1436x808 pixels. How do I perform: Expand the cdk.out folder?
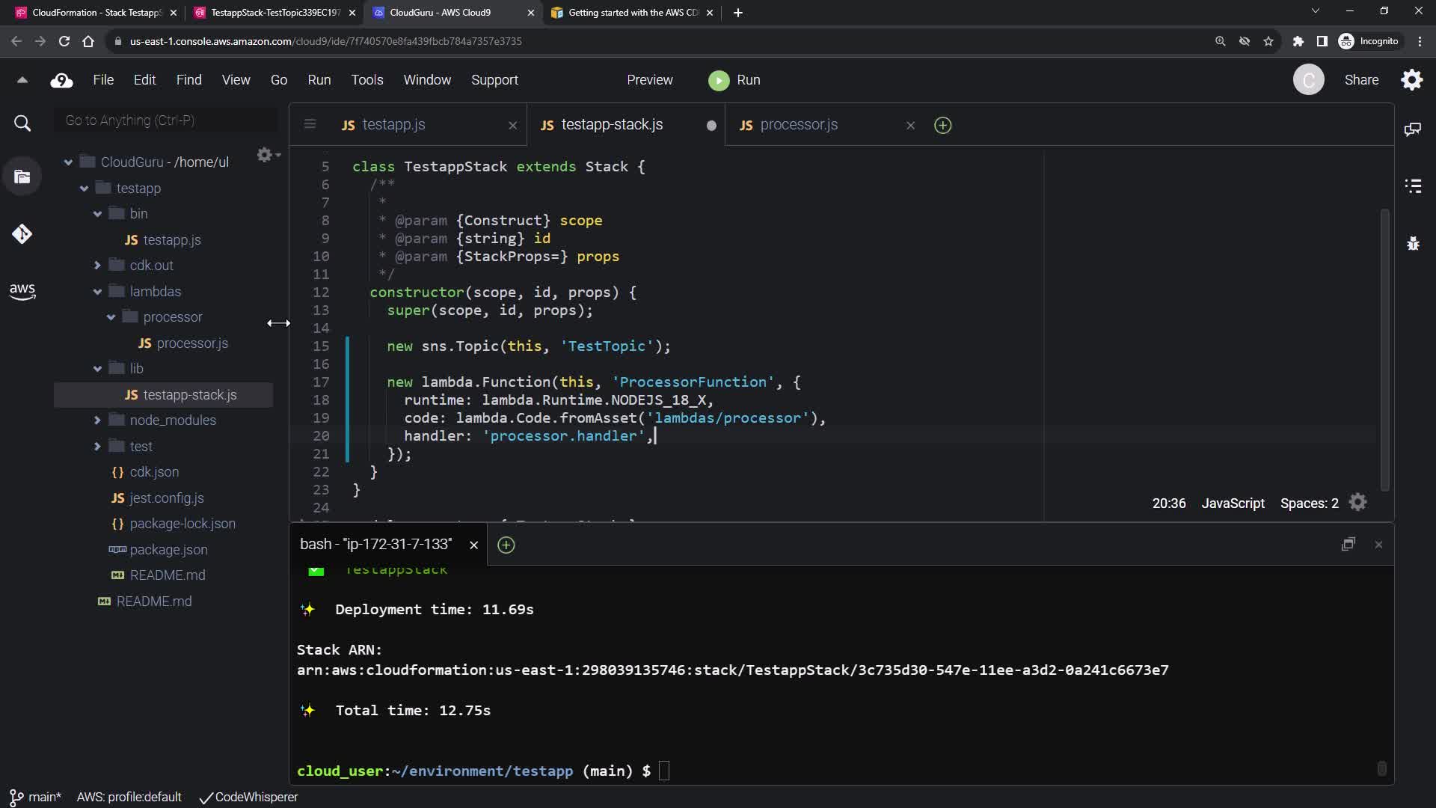[x=97, y=266]
